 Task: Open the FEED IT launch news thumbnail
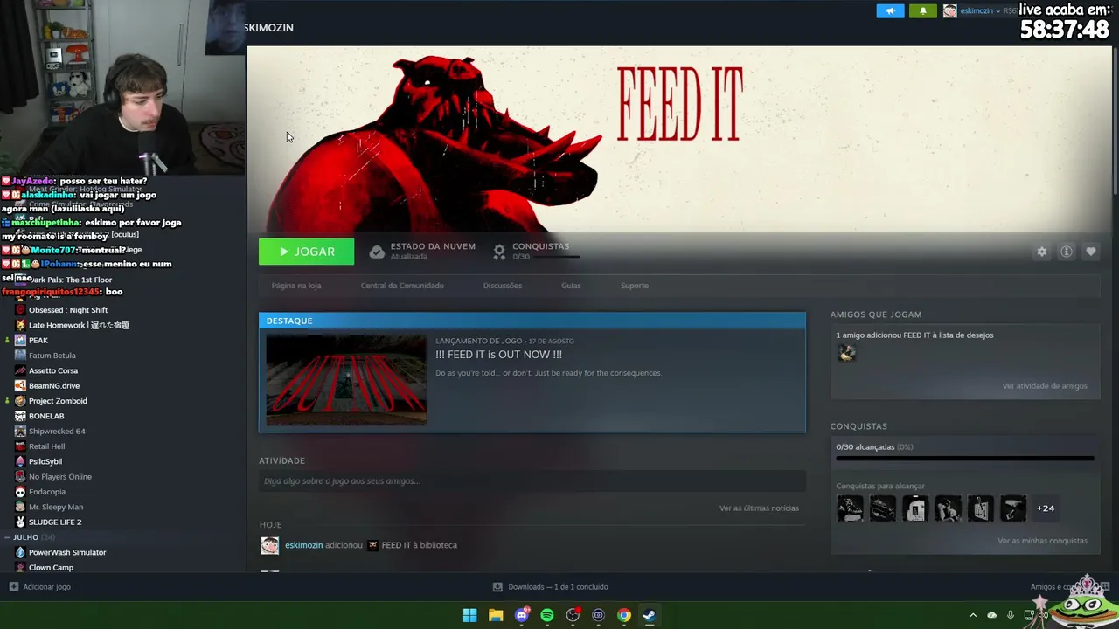[x=346, y=380]
